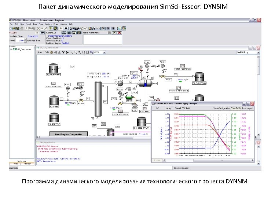Expand the SIM tree node in left panel

(x=11, y=49)
